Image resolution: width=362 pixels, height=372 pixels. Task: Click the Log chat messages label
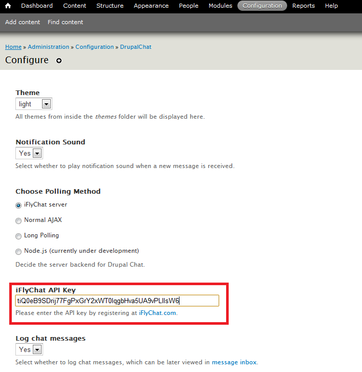point(50,338)
